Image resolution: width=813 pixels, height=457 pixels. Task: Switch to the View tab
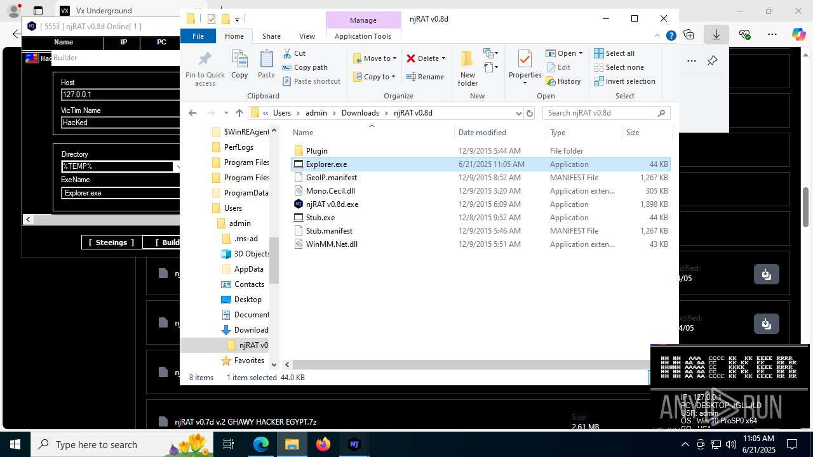point(307,36)
